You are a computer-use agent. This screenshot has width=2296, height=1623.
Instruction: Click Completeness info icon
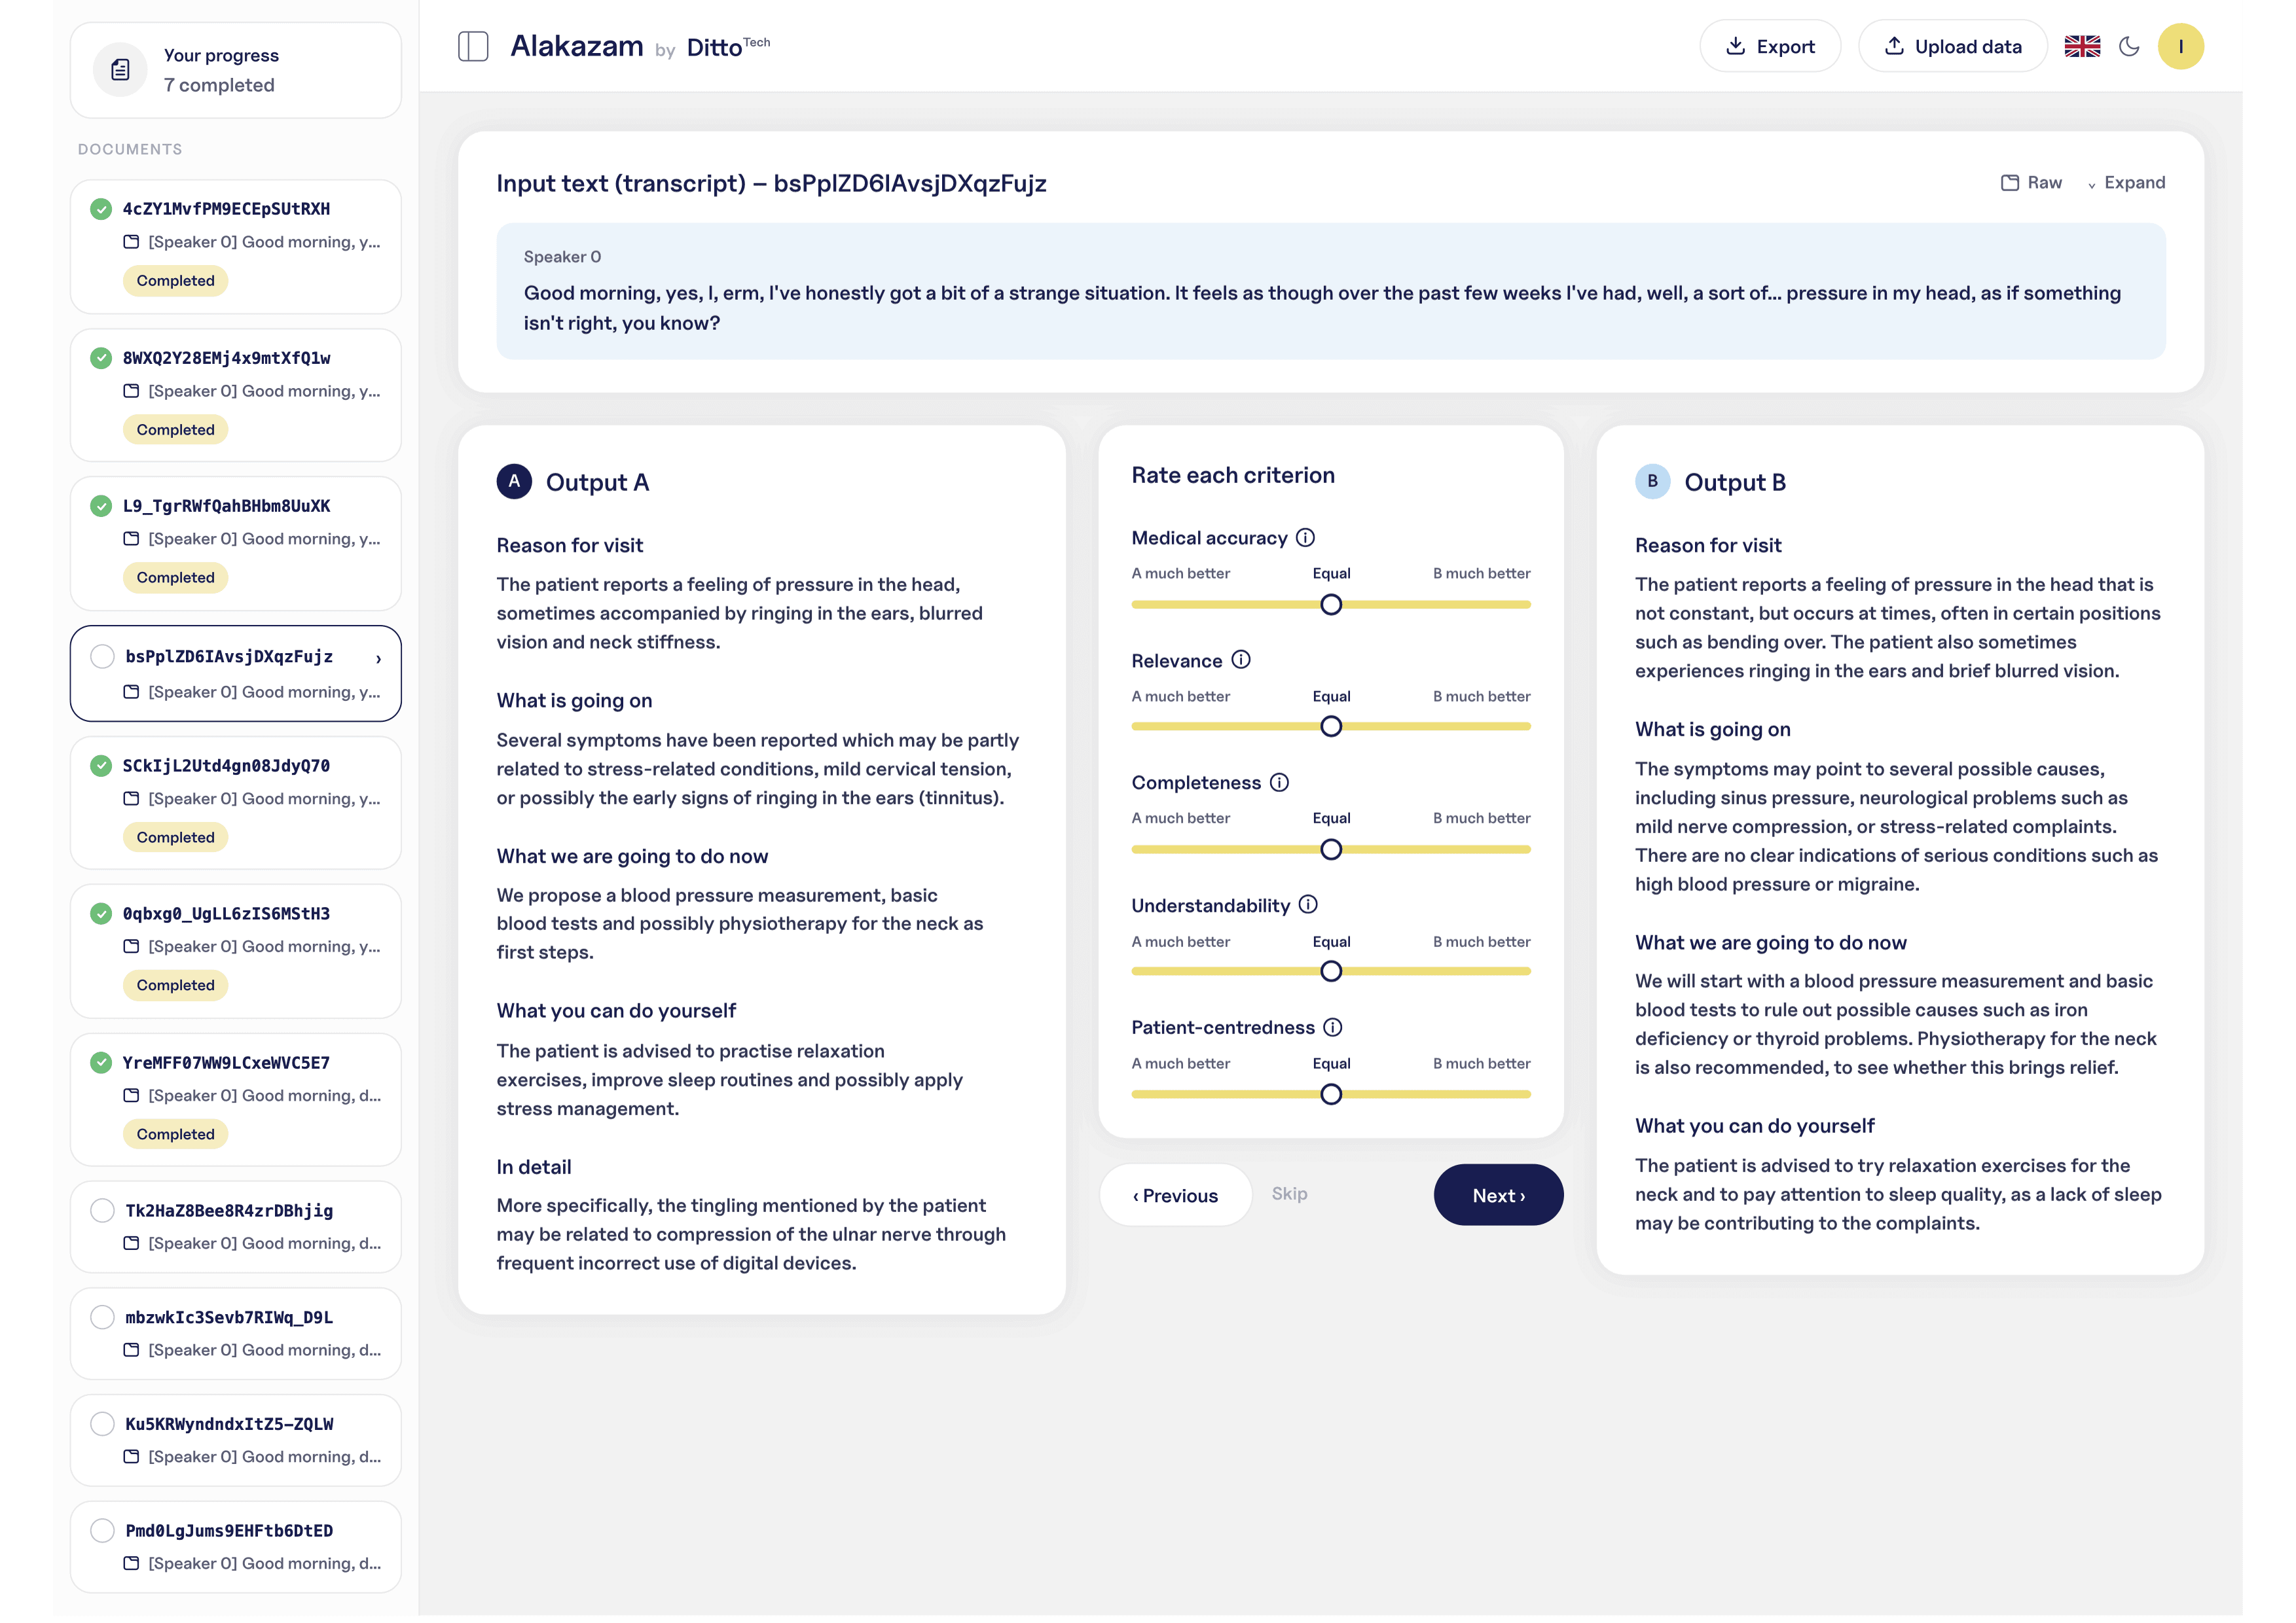[1279, 783]
